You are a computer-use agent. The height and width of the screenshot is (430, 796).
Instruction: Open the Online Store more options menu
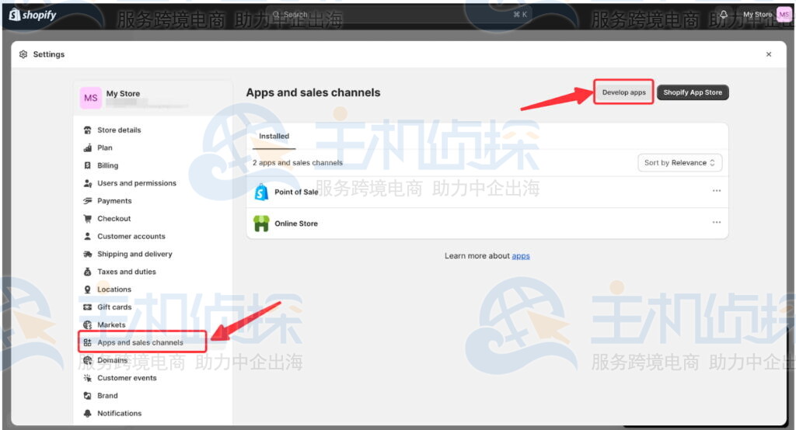click(716, 222)
